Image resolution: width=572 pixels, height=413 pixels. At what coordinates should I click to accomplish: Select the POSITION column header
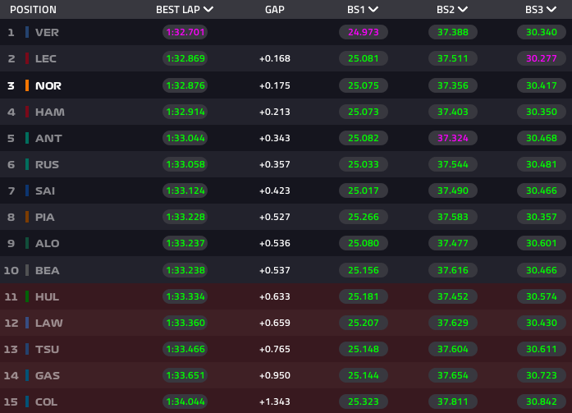pos(33,10)
